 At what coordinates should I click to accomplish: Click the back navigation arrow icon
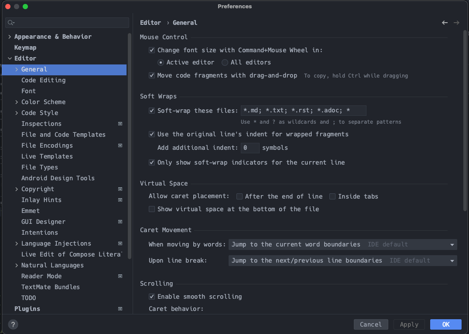click(x=445, y=23)
